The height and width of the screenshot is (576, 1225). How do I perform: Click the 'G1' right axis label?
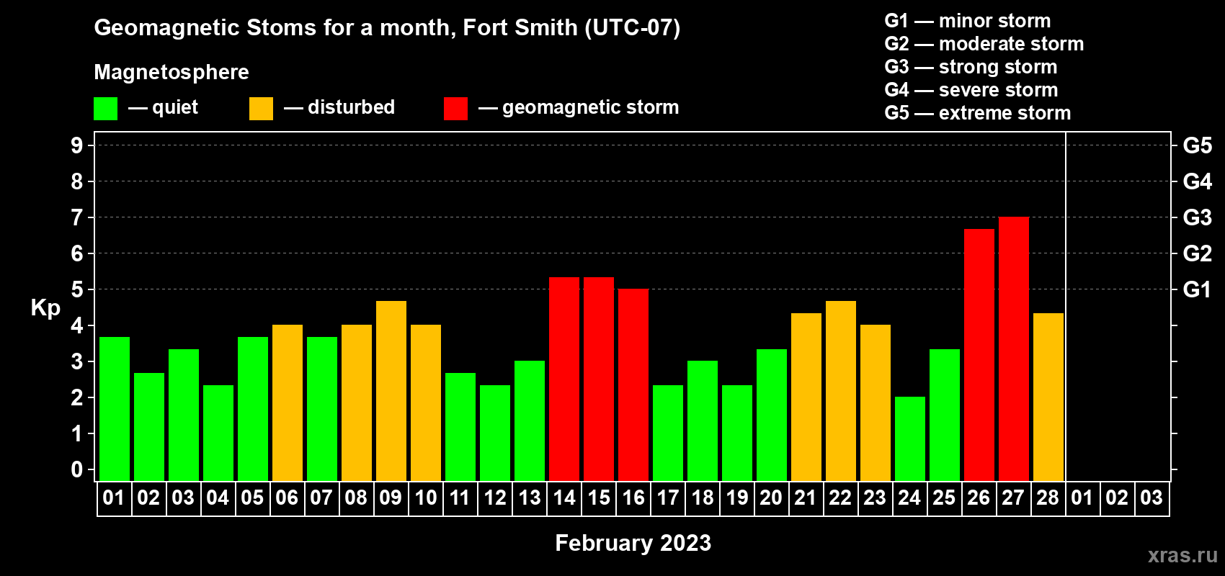(1198, 289)
